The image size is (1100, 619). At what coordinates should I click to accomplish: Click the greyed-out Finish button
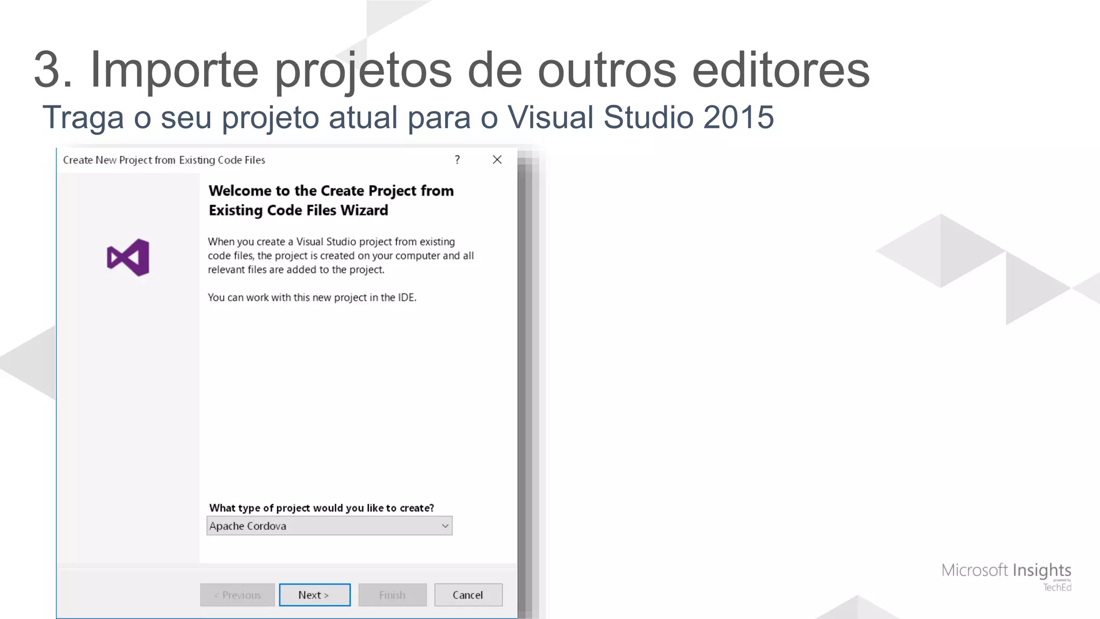click(x=393, y=595)
